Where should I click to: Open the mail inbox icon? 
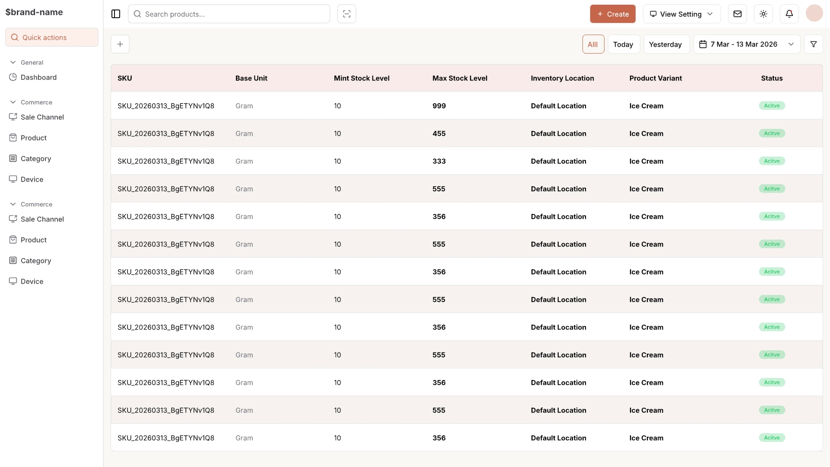737,13
